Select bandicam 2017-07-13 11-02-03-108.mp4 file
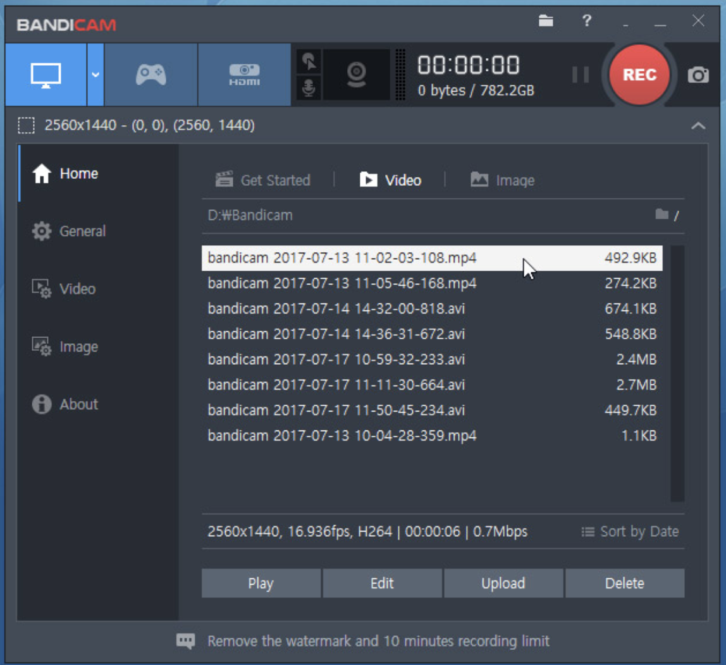Image resolution: width=726 pixels, height=665 pixels. click(432, 258)
